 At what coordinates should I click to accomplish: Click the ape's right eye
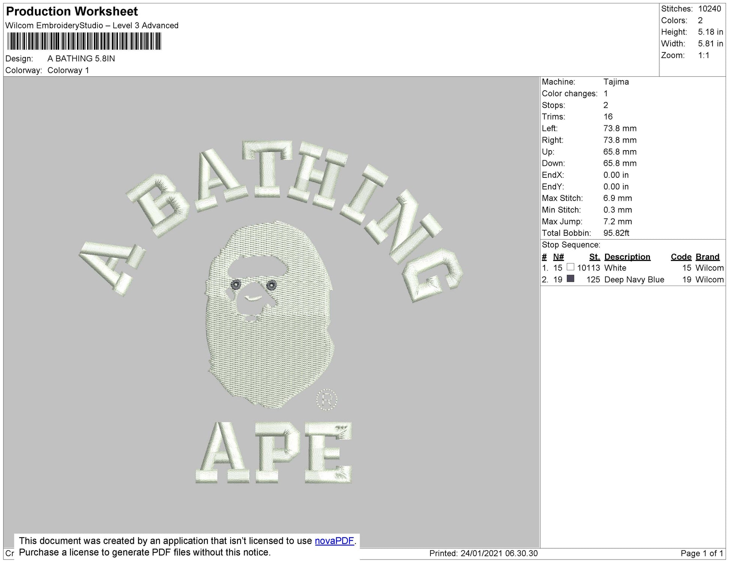pyautogui.click(x=271, y=286)
